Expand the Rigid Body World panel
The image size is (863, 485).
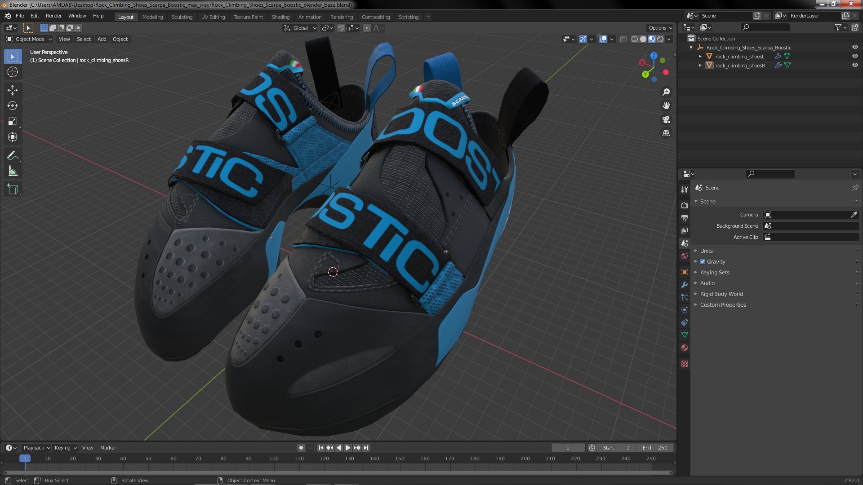pyautogui.click(x=721, y=294)
